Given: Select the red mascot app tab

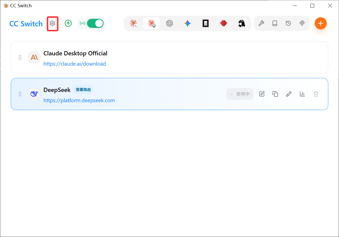Looking at the screenshot, I should [224, 23].
